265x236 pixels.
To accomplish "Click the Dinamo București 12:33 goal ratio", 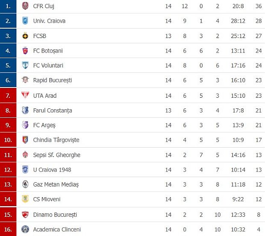I will (x=238, y=215).
